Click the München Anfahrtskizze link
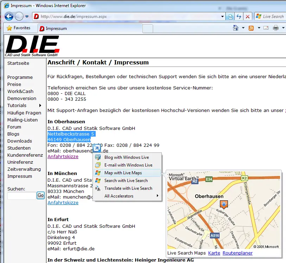 coord(63,202)
